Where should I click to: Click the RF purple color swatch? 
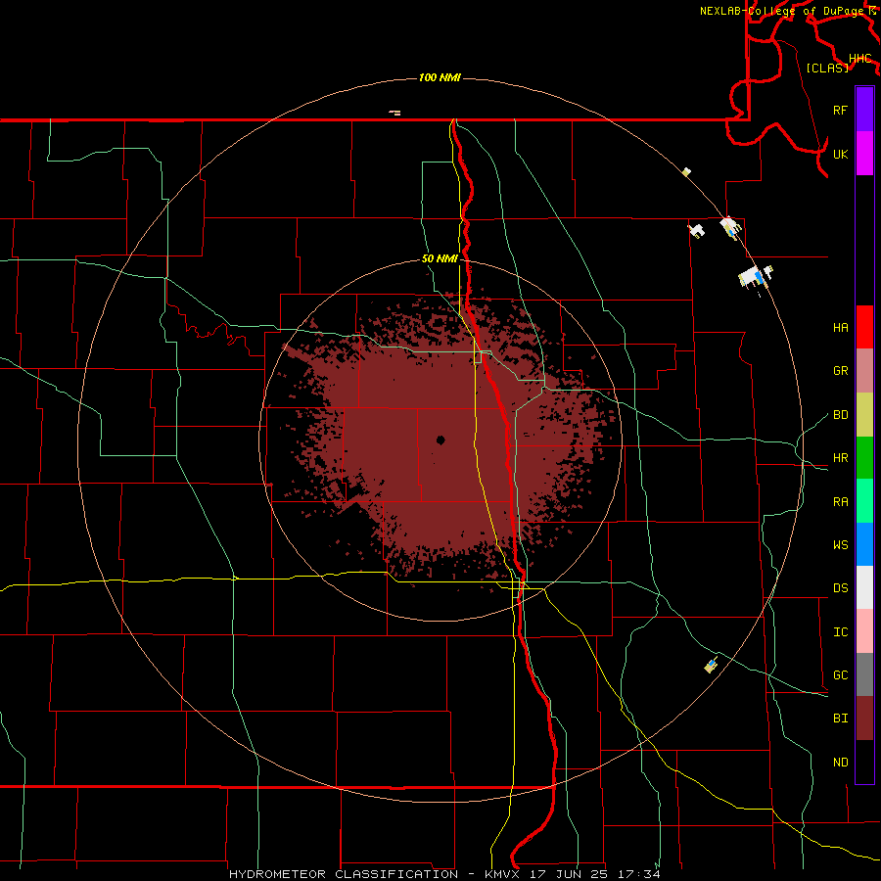click(864, 110)
